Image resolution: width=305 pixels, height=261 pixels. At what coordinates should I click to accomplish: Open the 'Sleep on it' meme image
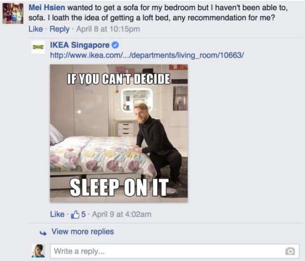[x=119, y=134]
